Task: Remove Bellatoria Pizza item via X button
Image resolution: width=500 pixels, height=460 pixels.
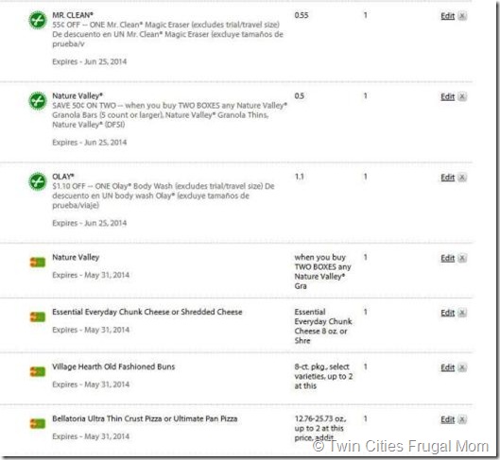Action: pyautogui.click(x=462, y=419)
